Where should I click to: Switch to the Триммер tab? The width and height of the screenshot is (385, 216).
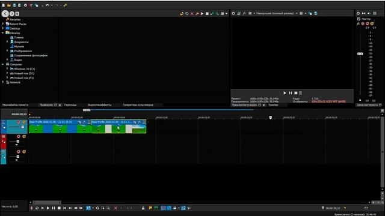click(x=273, y=105)
